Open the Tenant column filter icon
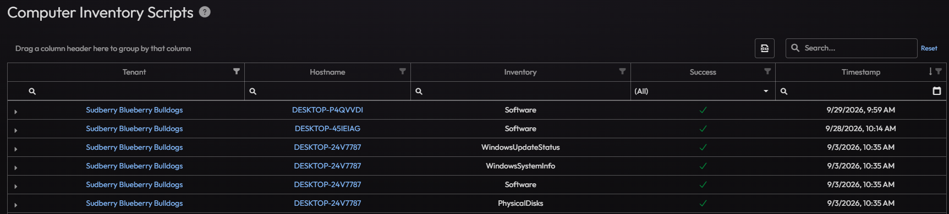 (237, 71)
